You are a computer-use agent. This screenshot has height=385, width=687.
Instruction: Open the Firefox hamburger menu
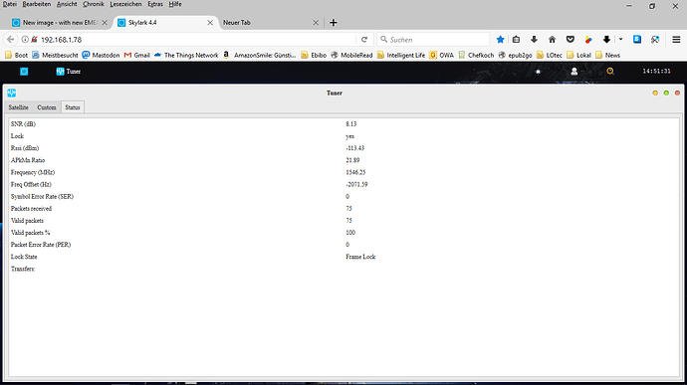676,40
